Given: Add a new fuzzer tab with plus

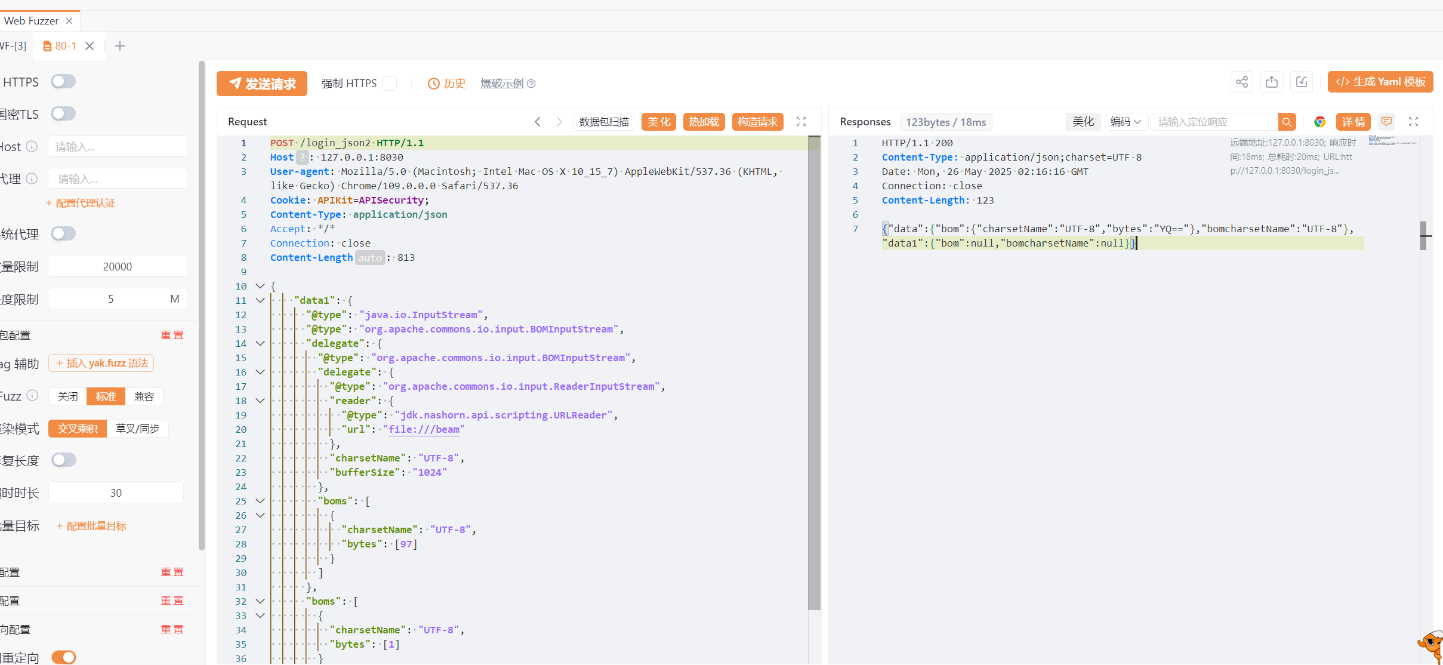Looking at the screenshot, I should click(x=120, y=46).
